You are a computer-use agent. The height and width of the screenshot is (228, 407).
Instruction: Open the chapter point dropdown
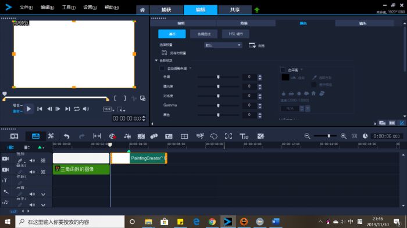pos(41,147)
